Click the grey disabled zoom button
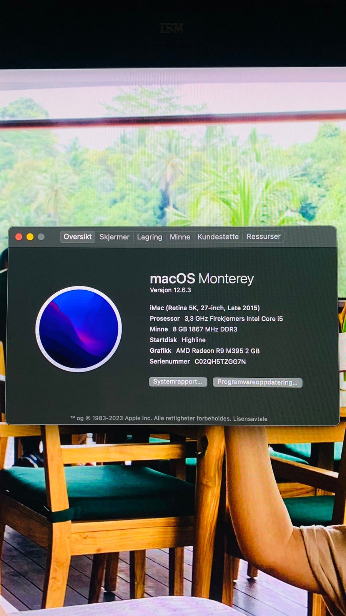 41,237
